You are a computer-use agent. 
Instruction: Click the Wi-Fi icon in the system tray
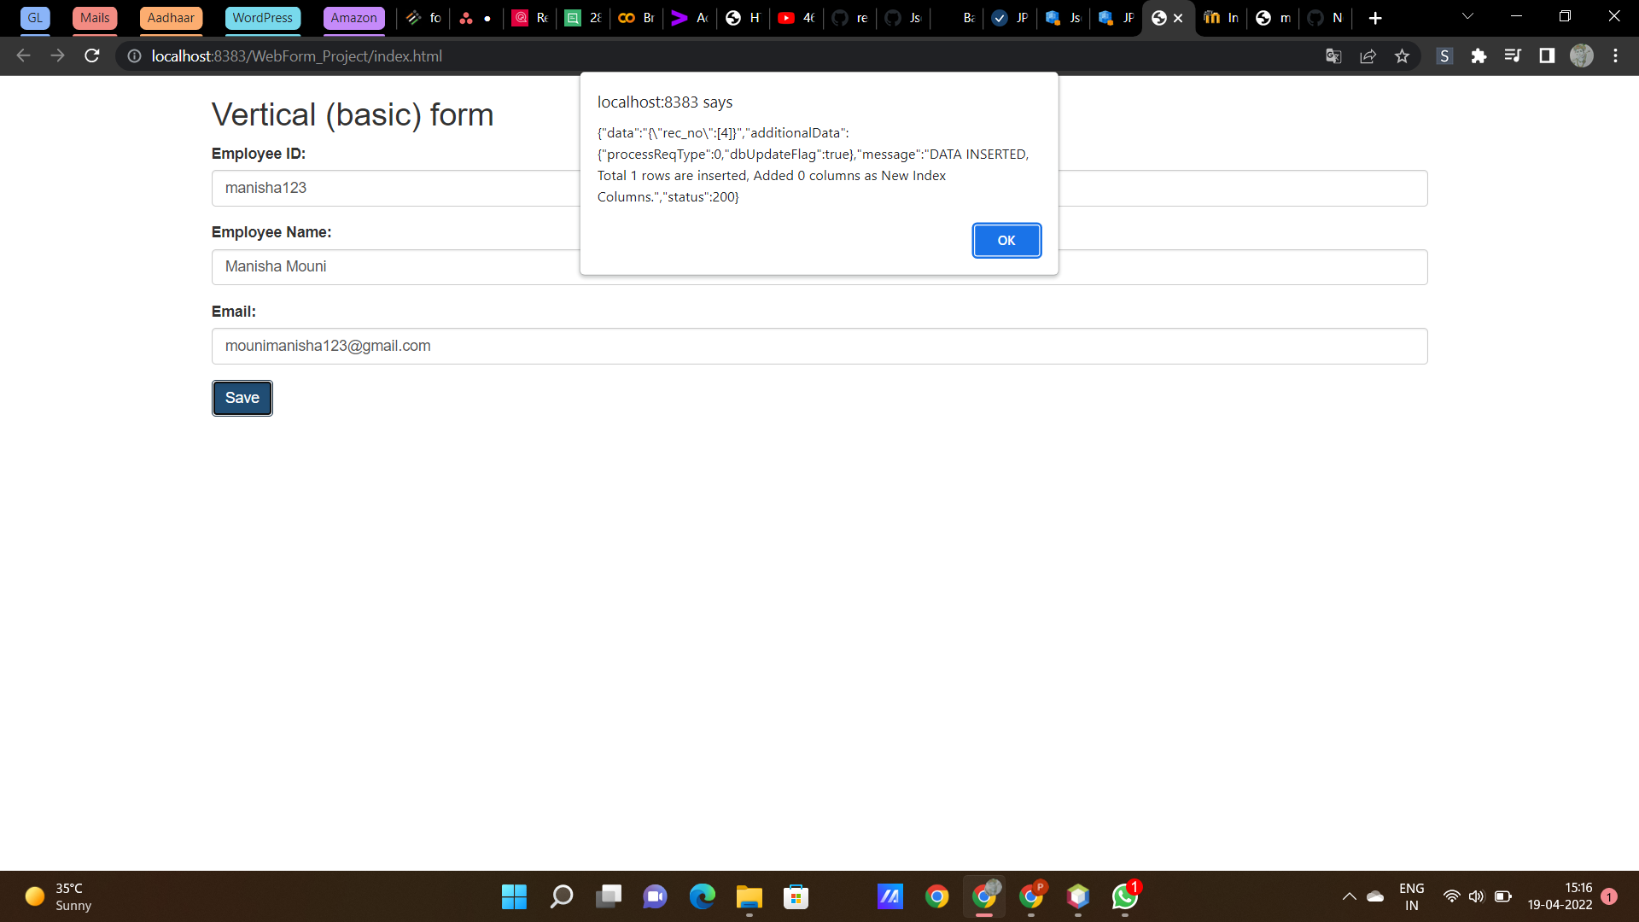(x=1452, y=896)
